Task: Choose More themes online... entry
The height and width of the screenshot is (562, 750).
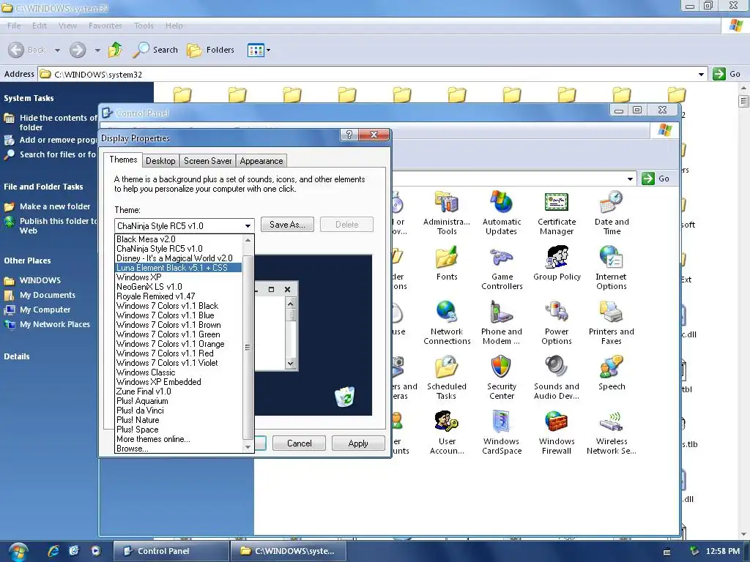Action: point(179,439)
